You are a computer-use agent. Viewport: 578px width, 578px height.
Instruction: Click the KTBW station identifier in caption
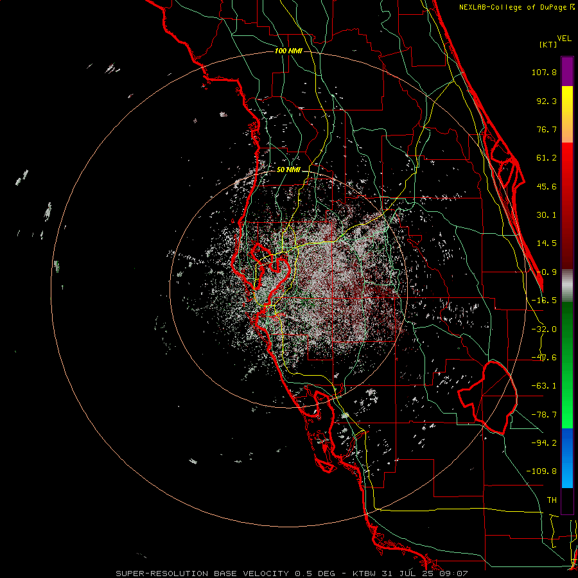pyautogui.click(x=364, y=574)
